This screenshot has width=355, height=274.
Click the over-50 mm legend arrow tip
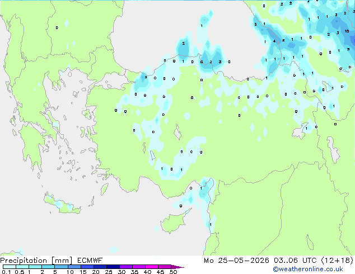tap(177, 267)
